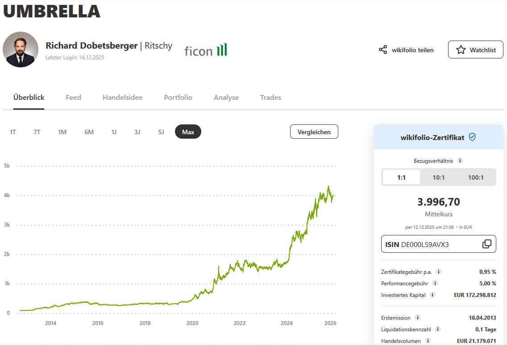
Task: Click the Vergleichen button
Action: [x=314, y=132]
